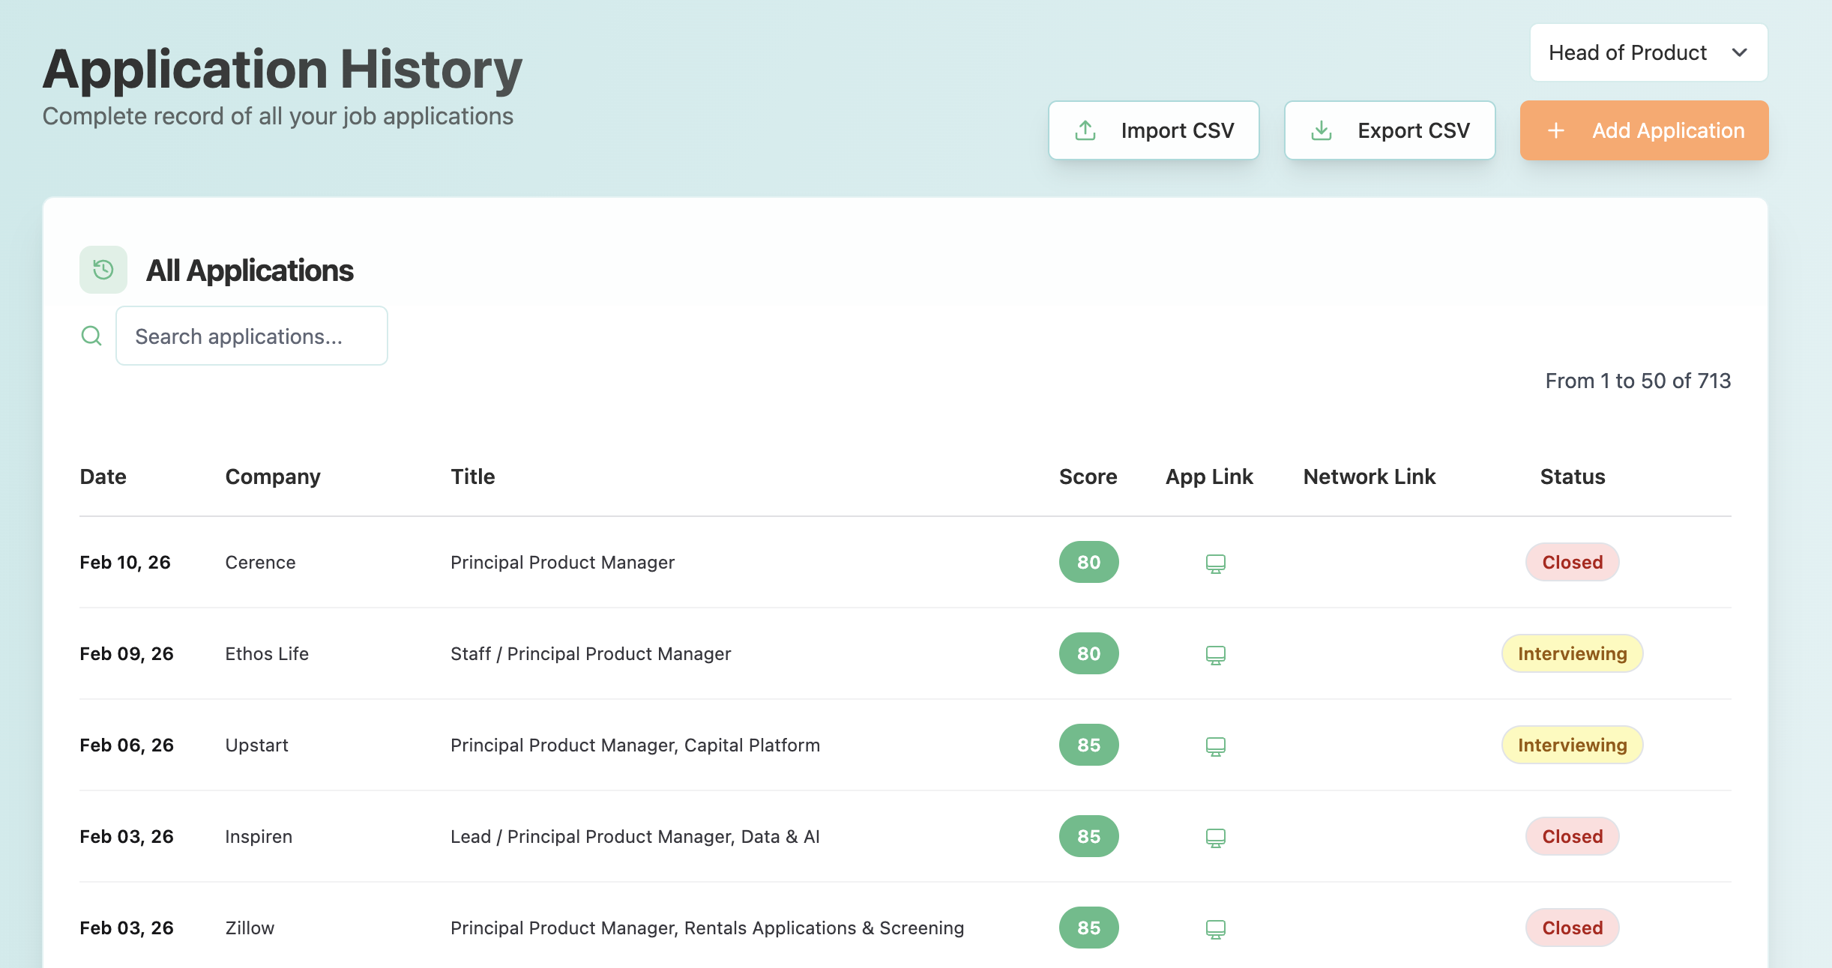Open the Head of Product dropdown
This screenshot has height=968, width=1832.
[1627, 52]
